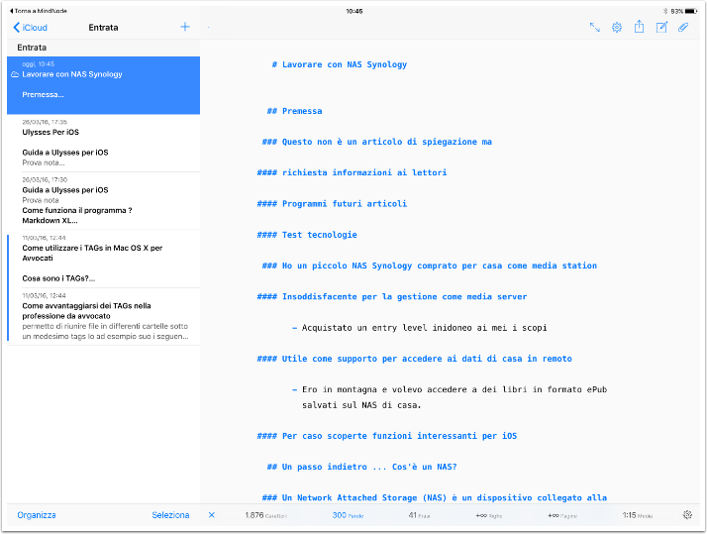Open sheet Come avvantaggiarsi dei TAGs
This screenshot has height=534, width=707.
tap(104, 317)
